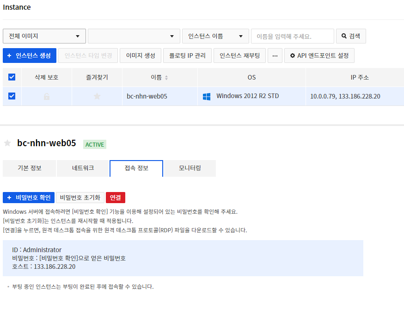Switch to the 네트워크 tab
This screenshot has width=404, height=310.
pos(82,168)
